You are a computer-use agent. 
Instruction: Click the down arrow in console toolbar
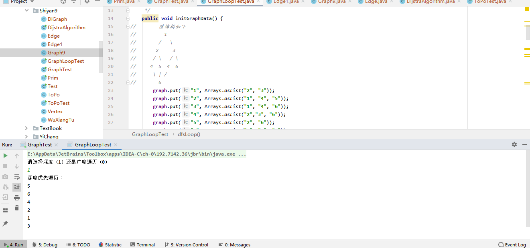pyautogui.click(x=17, y=166)
